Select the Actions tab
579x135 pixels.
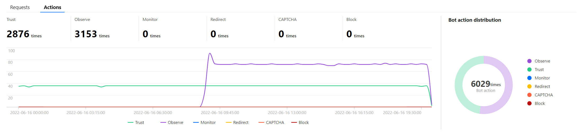52,7
